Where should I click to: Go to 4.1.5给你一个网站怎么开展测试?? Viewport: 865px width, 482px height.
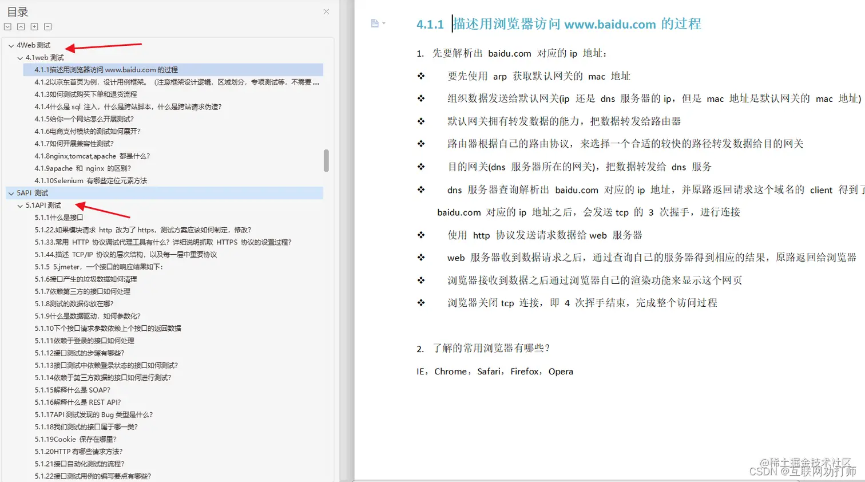click(84, 119)
